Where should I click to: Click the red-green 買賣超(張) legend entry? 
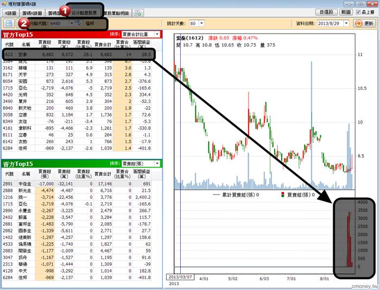(x=298, y=195)
